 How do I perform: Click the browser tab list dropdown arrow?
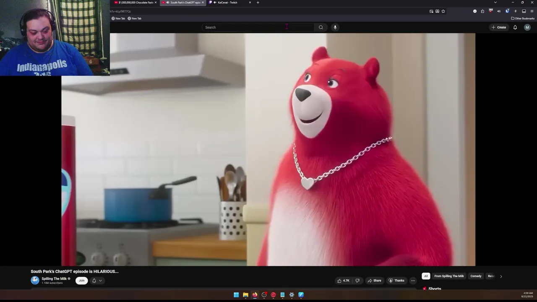(x=495, y=3)
